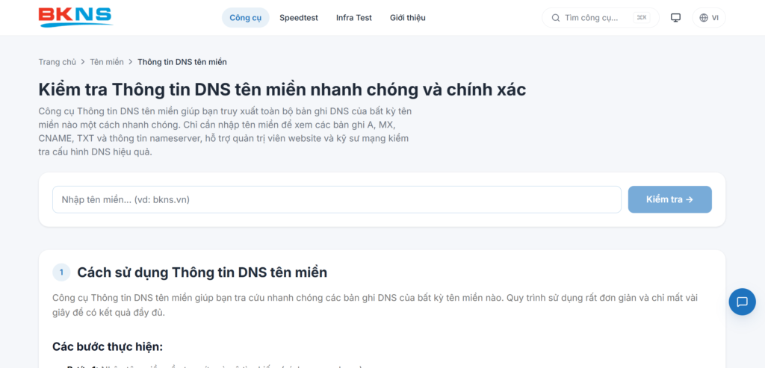Screen dimensions: 765x368
Task: Open the Giới thiệu page
Action: pyautogui.click(x=407, y=18)
